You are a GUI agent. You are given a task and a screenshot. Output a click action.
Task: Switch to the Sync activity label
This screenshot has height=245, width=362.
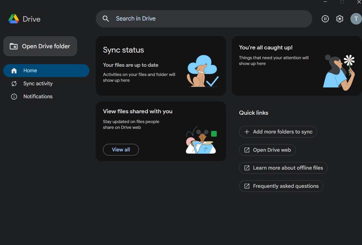coord(38,83)
